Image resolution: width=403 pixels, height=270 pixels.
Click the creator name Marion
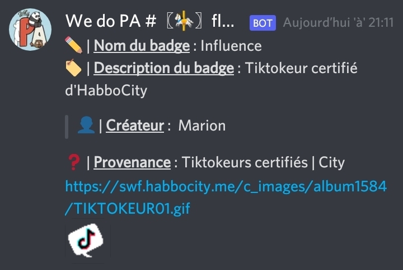pos(202,126)
